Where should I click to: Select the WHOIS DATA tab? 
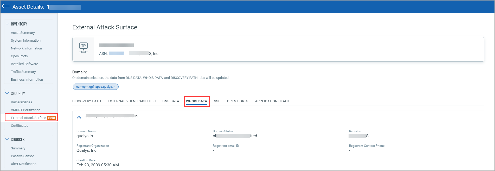pyautogui.click(x=197, y=101)
